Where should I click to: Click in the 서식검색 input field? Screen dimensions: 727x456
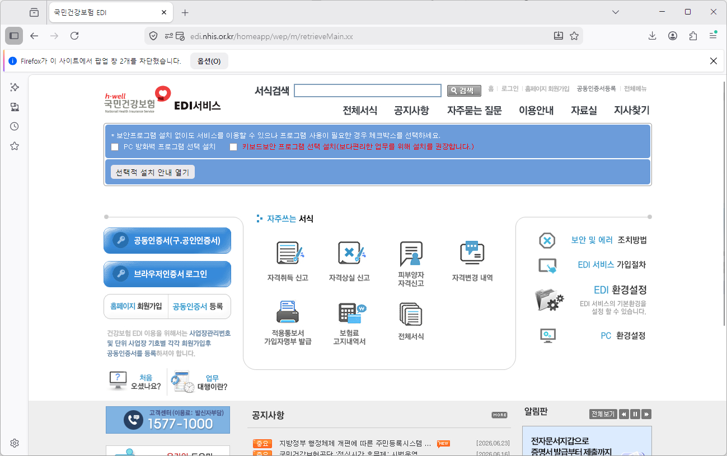pos(368,91)
